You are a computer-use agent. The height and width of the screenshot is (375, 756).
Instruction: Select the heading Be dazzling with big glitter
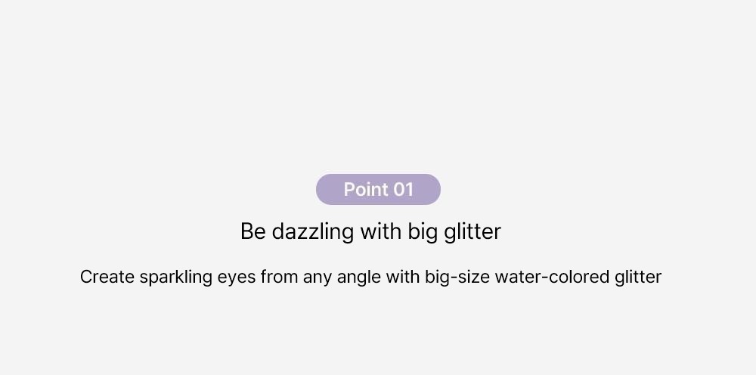coord(370,231)
